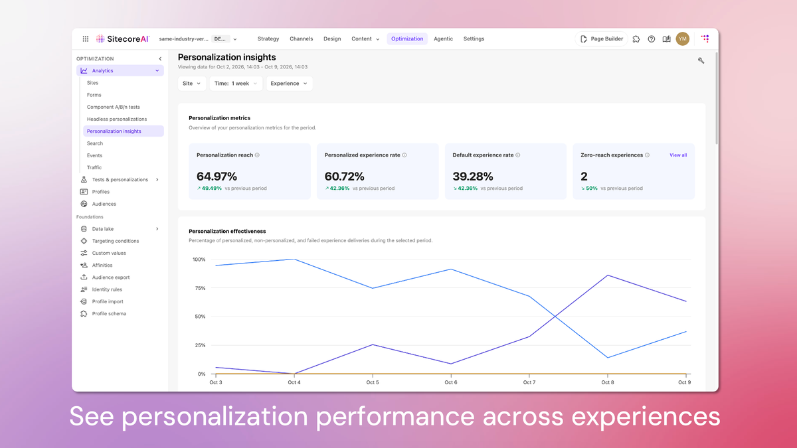Click the Profile schema puzzle icon
The image size is (797, 448).
tap(84, 314)
